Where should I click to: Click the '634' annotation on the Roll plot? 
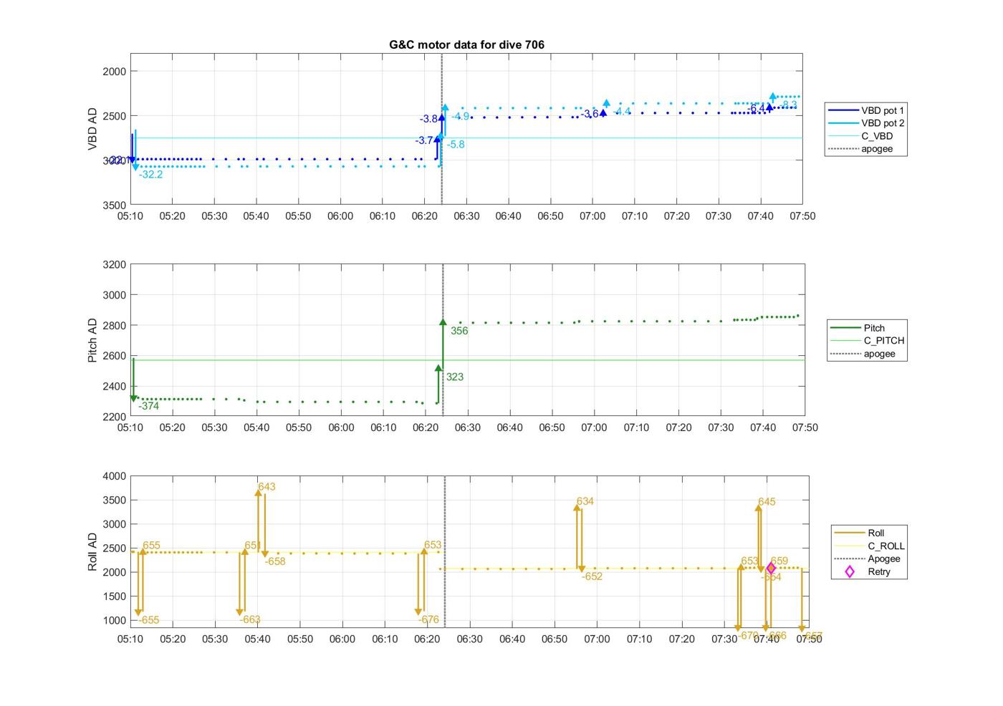pyautogui.click(x=585, y=501)
